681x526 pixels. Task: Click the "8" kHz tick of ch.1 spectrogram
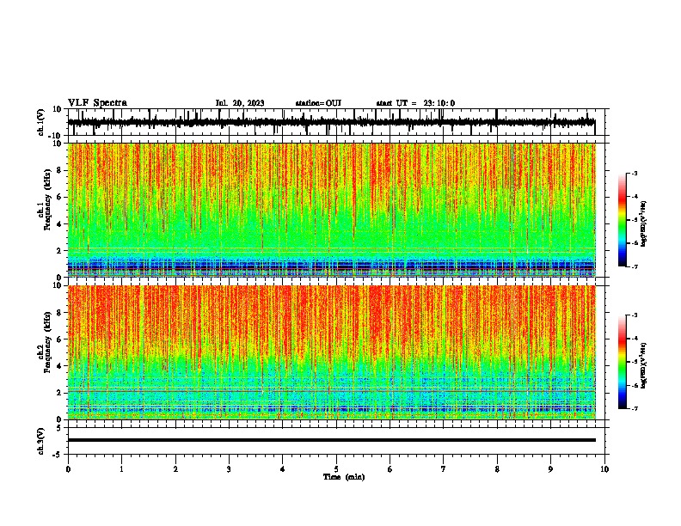pyautogui.click(x=59, y=170)
